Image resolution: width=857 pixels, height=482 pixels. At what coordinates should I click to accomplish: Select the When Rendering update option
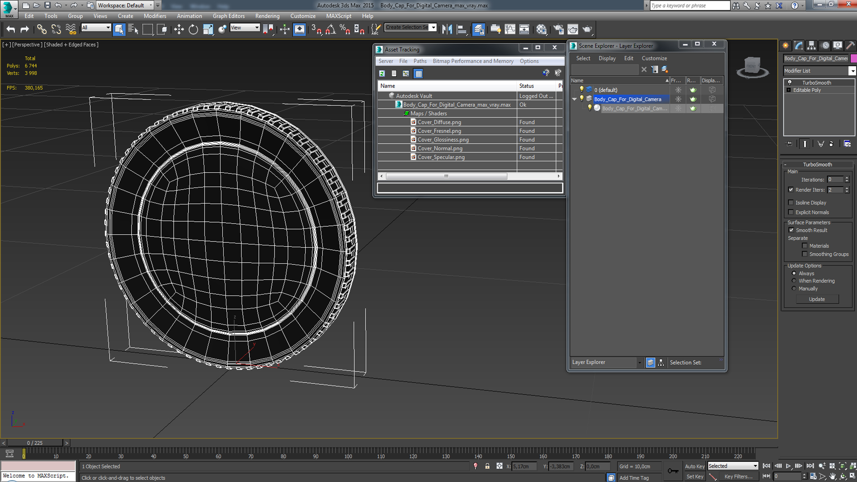coord(794,281)
